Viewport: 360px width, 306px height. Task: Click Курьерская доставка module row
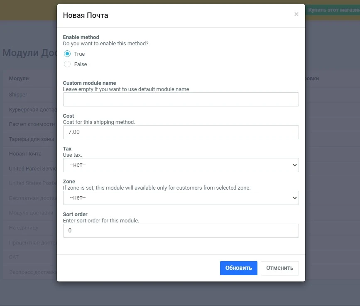click(x=32, y=110)
